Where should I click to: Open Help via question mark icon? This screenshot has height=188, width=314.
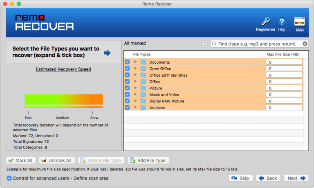click(x=281, y=22)
